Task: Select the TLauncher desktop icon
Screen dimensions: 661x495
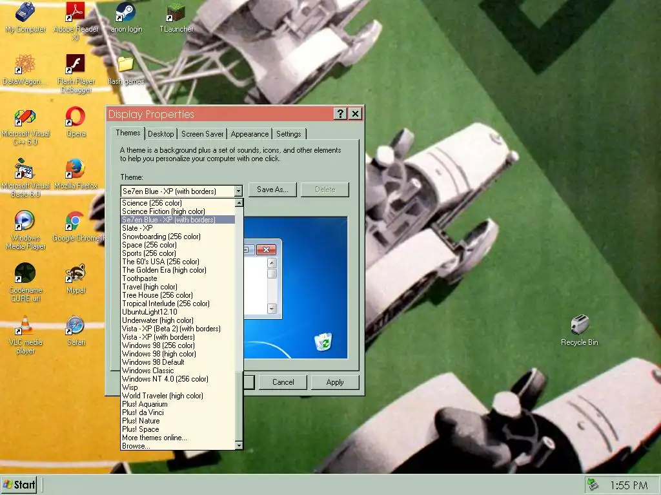Action: click(176, 17)
